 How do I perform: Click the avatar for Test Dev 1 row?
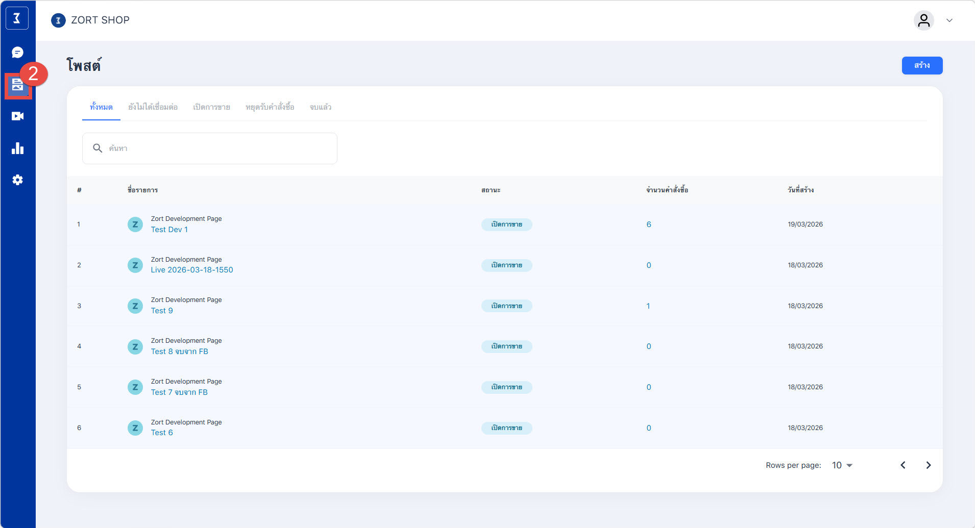(135, 224)
